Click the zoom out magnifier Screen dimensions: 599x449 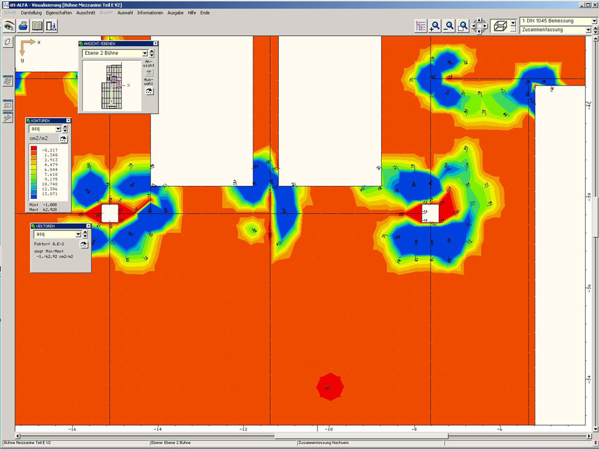(x=449, y=26)
